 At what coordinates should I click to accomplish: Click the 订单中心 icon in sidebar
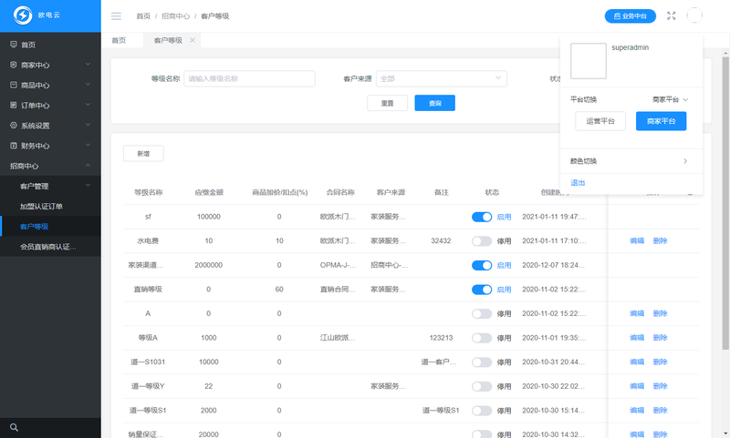(x=14, y=105)
